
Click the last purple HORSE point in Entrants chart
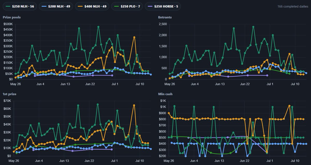point(267,75)
